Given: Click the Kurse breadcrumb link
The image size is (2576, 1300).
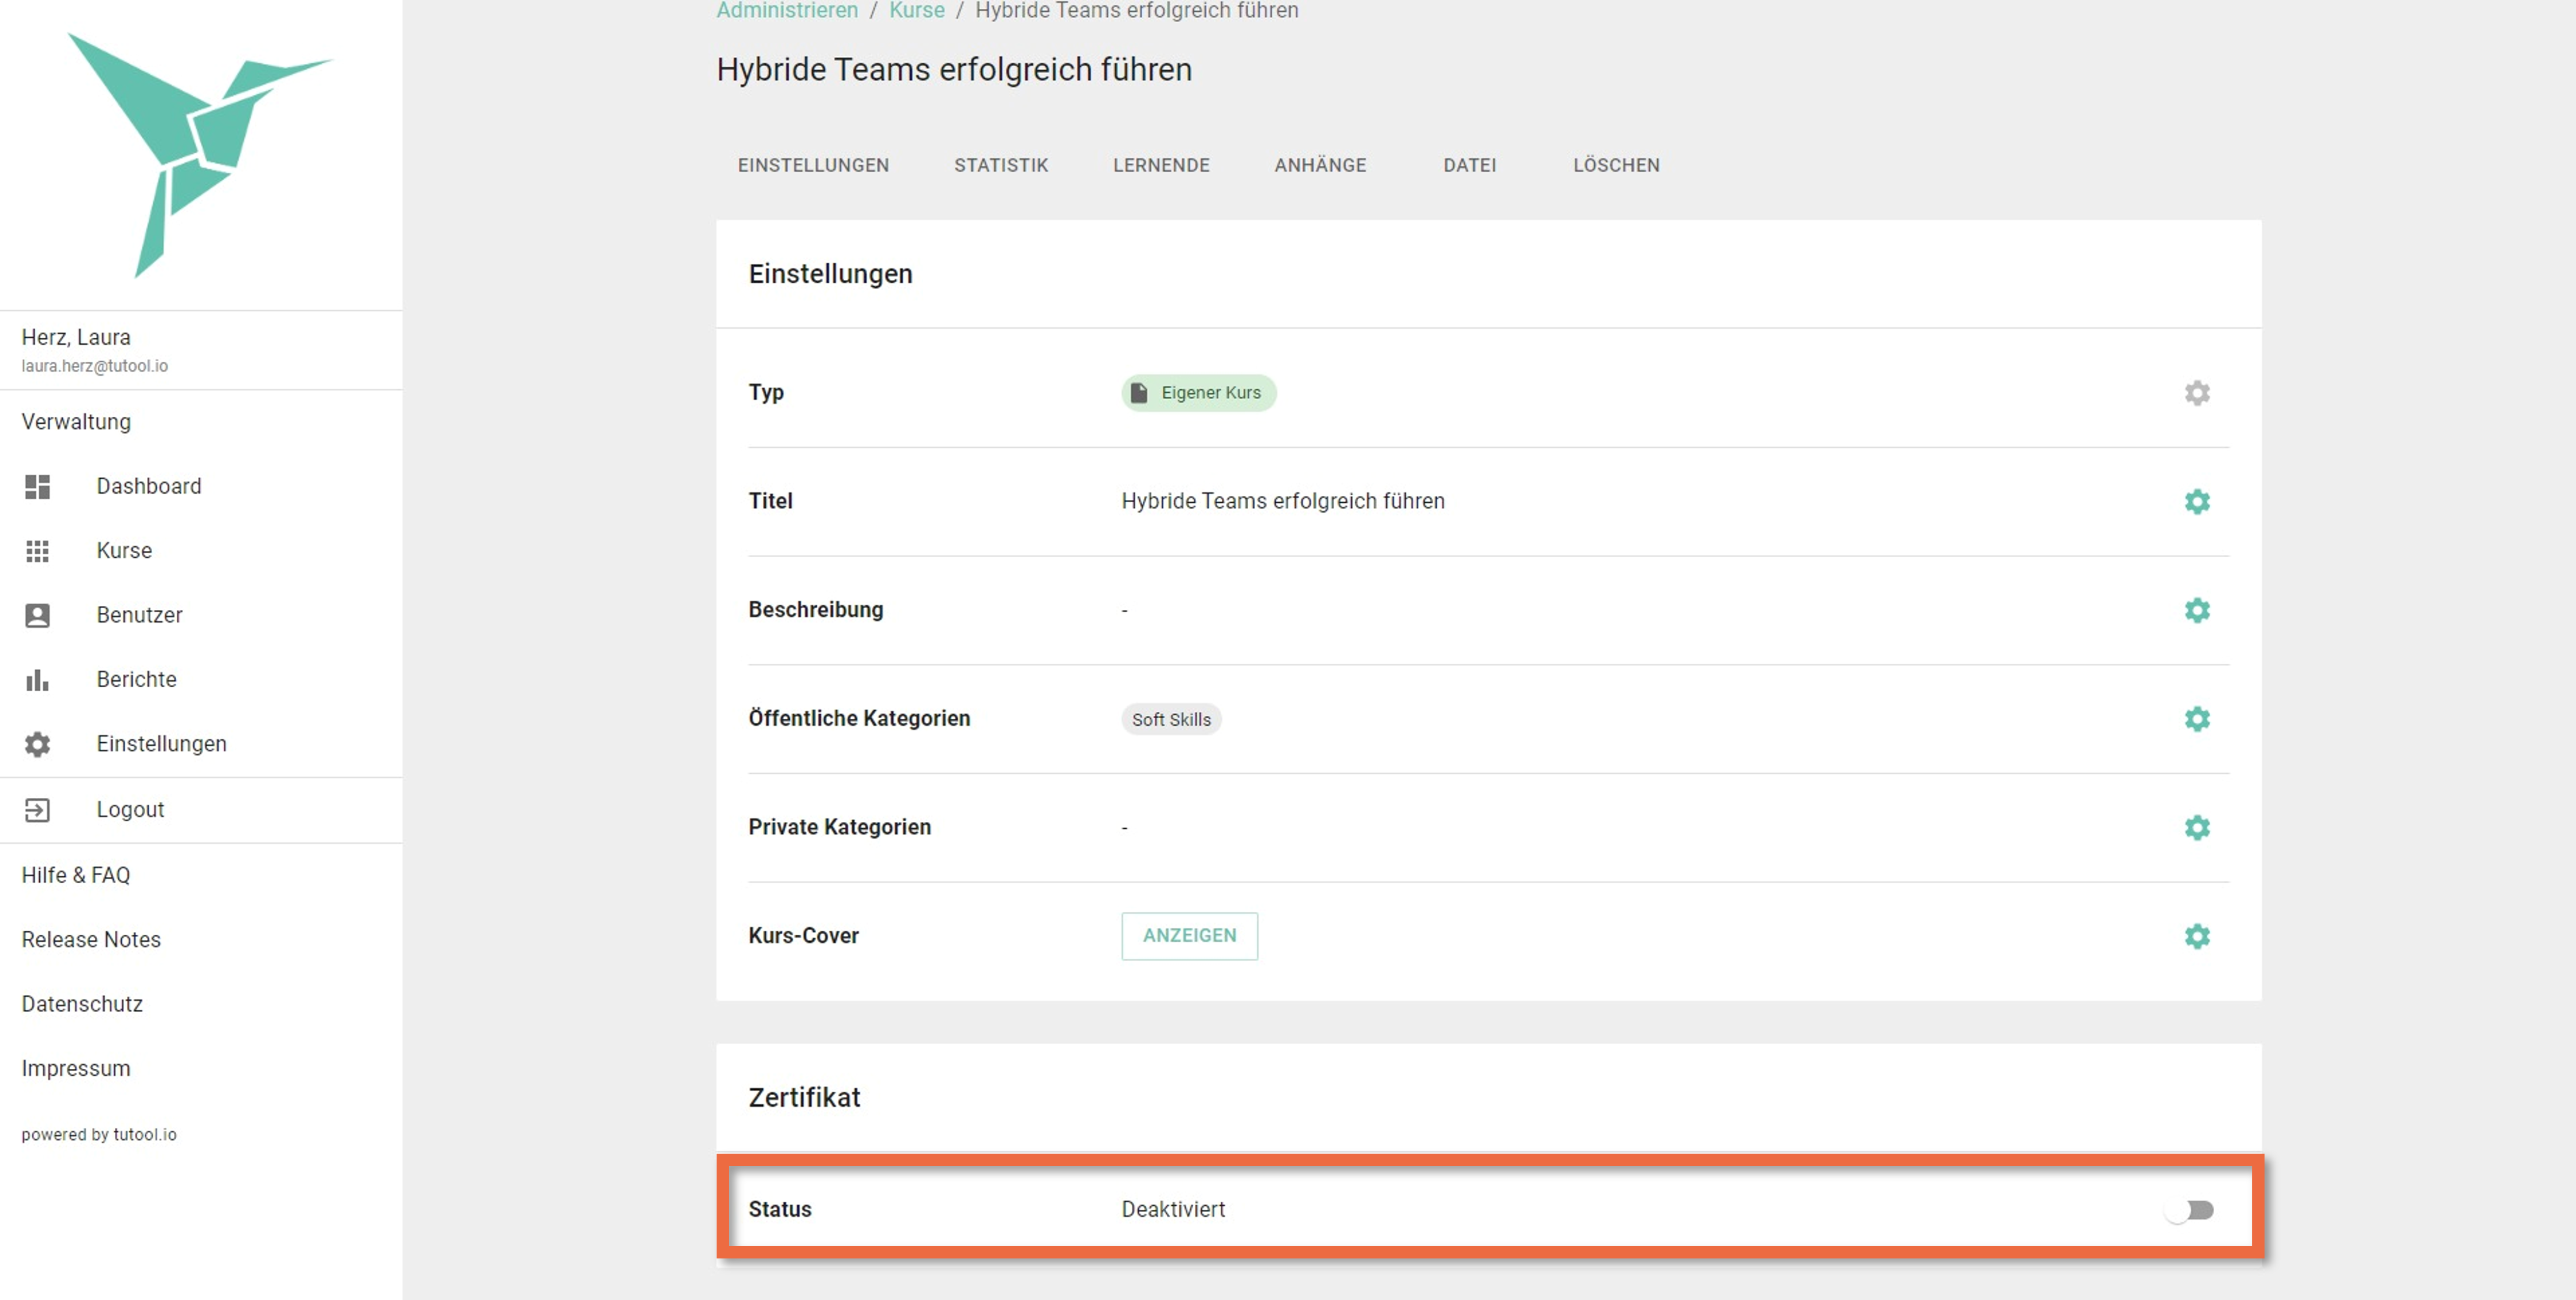Looking at the screenshot, I should 916,11.
